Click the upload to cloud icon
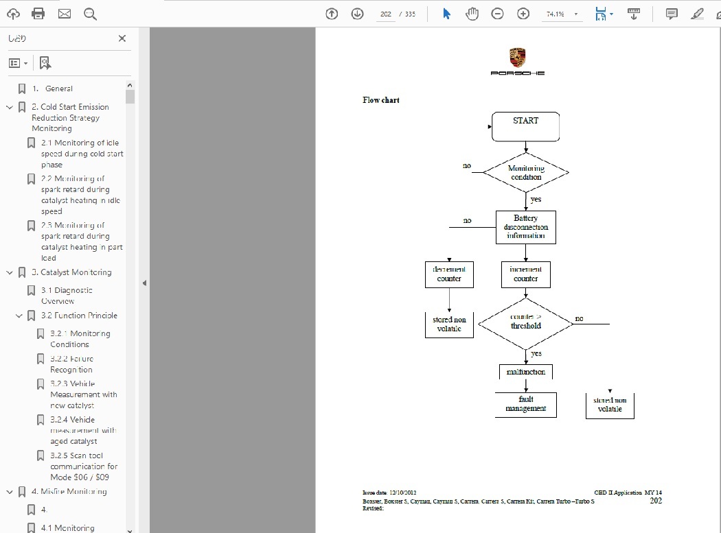The width and height of the screenshot is (721, 533). coord(13,14)
